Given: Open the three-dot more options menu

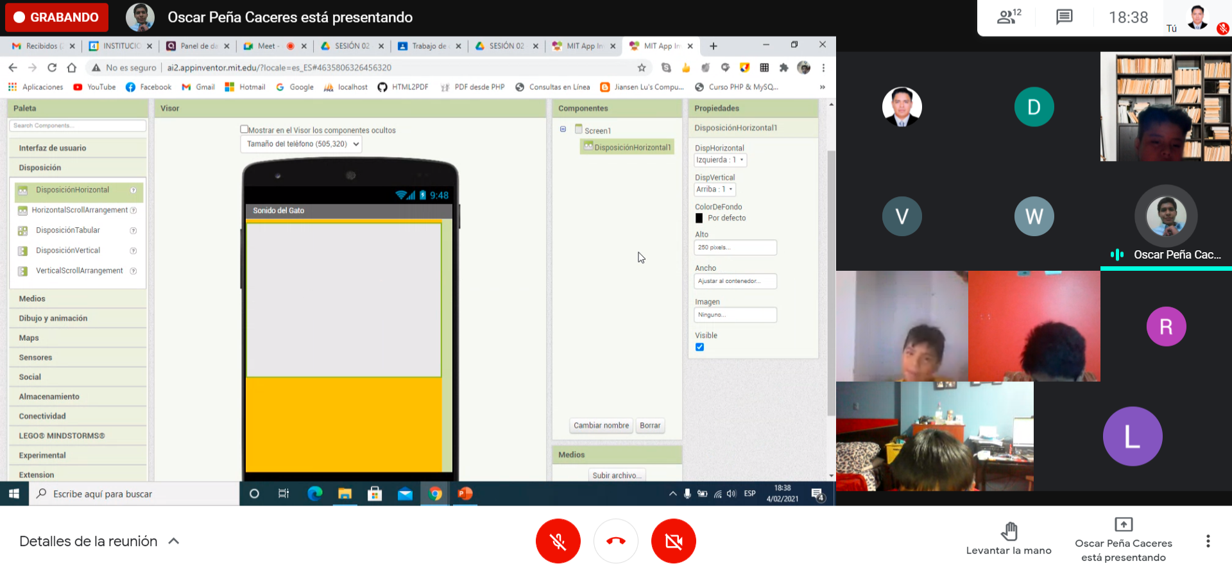Looking at the screenshot, I should tap(1208, 541).
